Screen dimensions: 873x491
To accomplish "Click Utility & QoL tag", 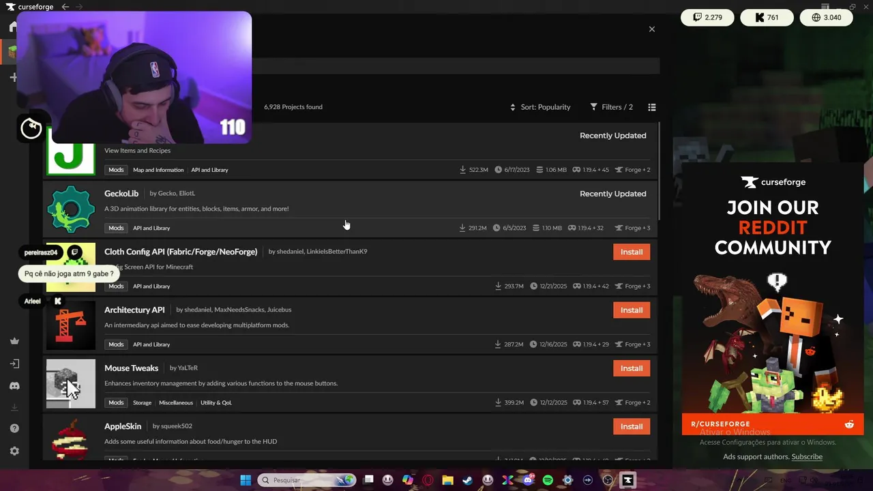I will [x=216, y=402].
